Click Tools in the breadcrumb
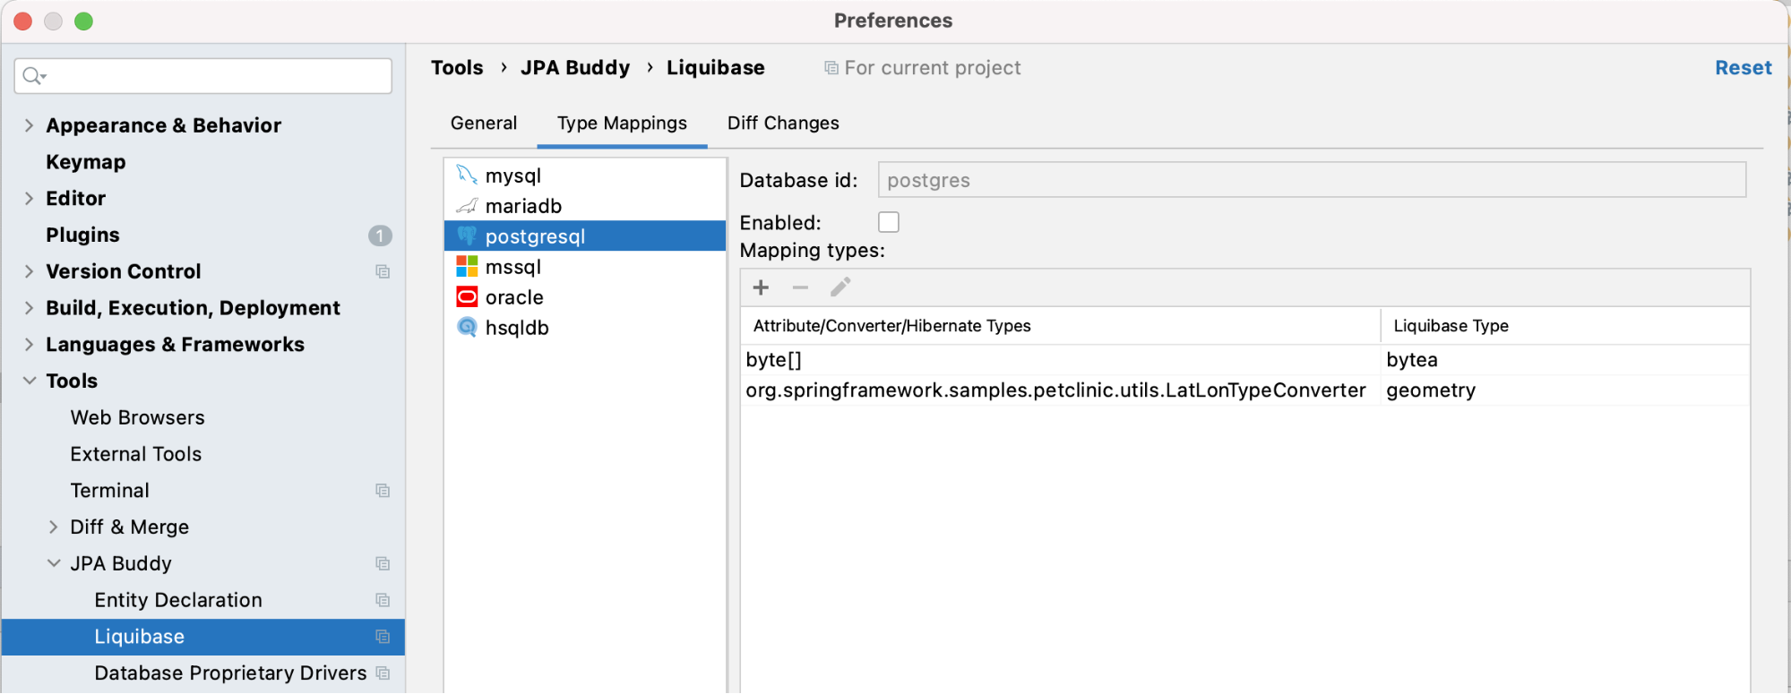 click(x=457, y=68)
